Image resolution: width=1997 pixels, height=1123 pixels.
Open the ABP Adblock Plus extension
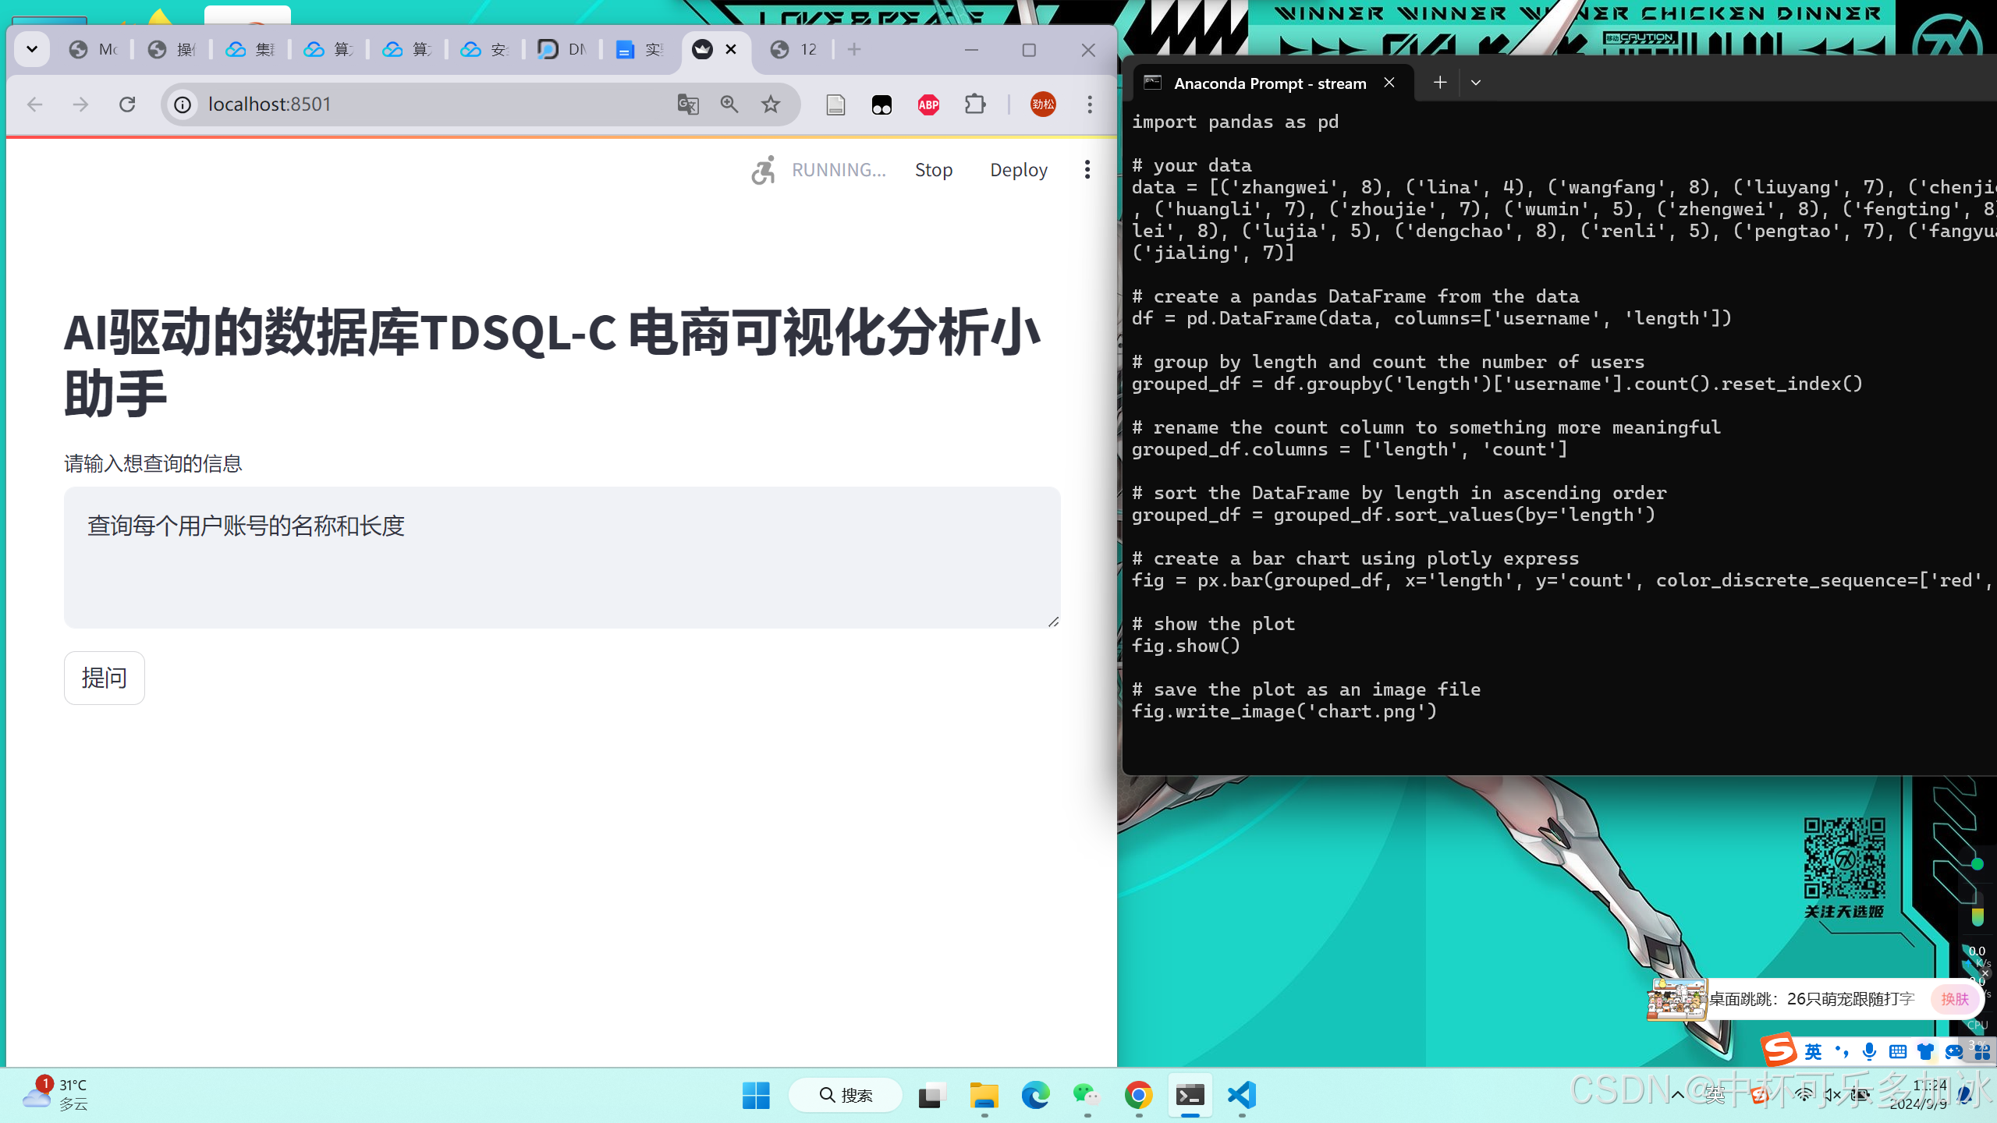pos(928,105)
